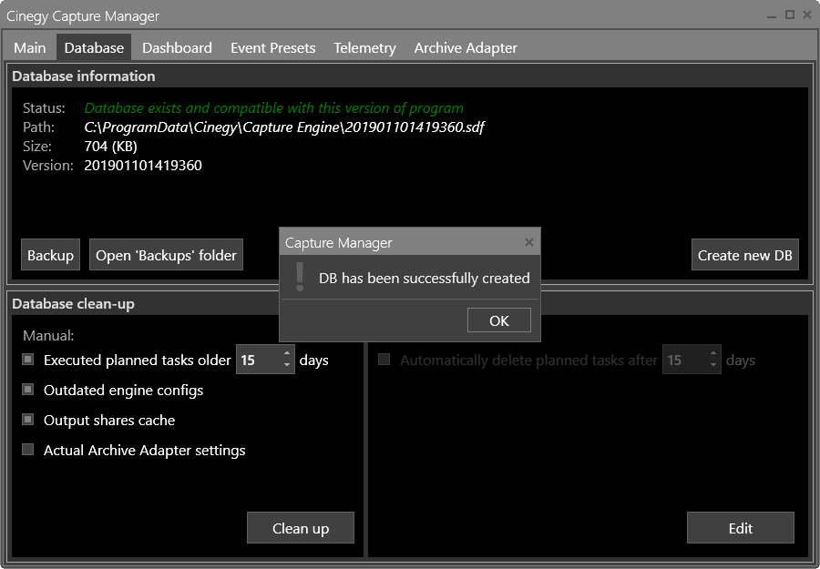Enable 'Output shares cache' cleanup
The image size is (820, 569).
pos(27,420)
